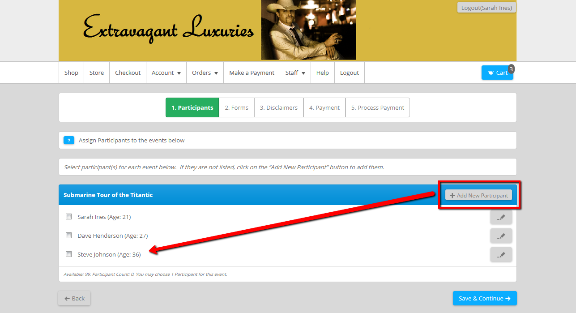Switch to the 3. Disclaimers step
This screenshot has height=313, width=576.
(x=279, y=107)
